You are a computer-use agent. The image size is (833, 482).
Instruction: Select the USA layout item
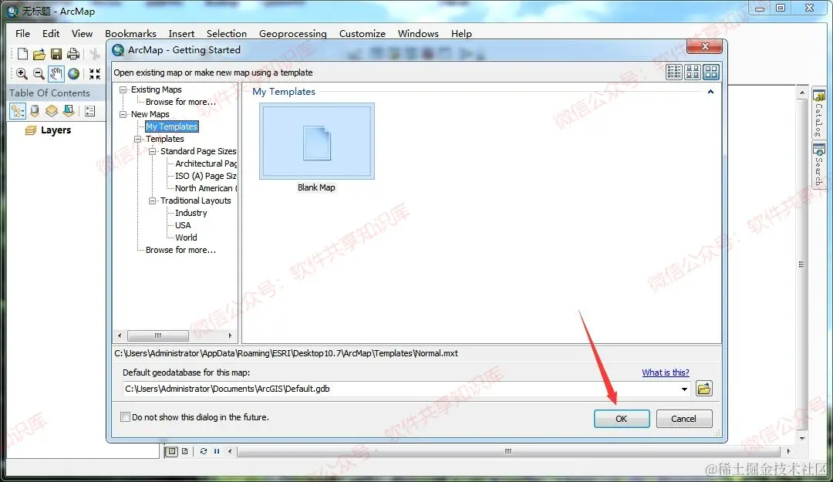pyautogui.click(x=183, y=225)
